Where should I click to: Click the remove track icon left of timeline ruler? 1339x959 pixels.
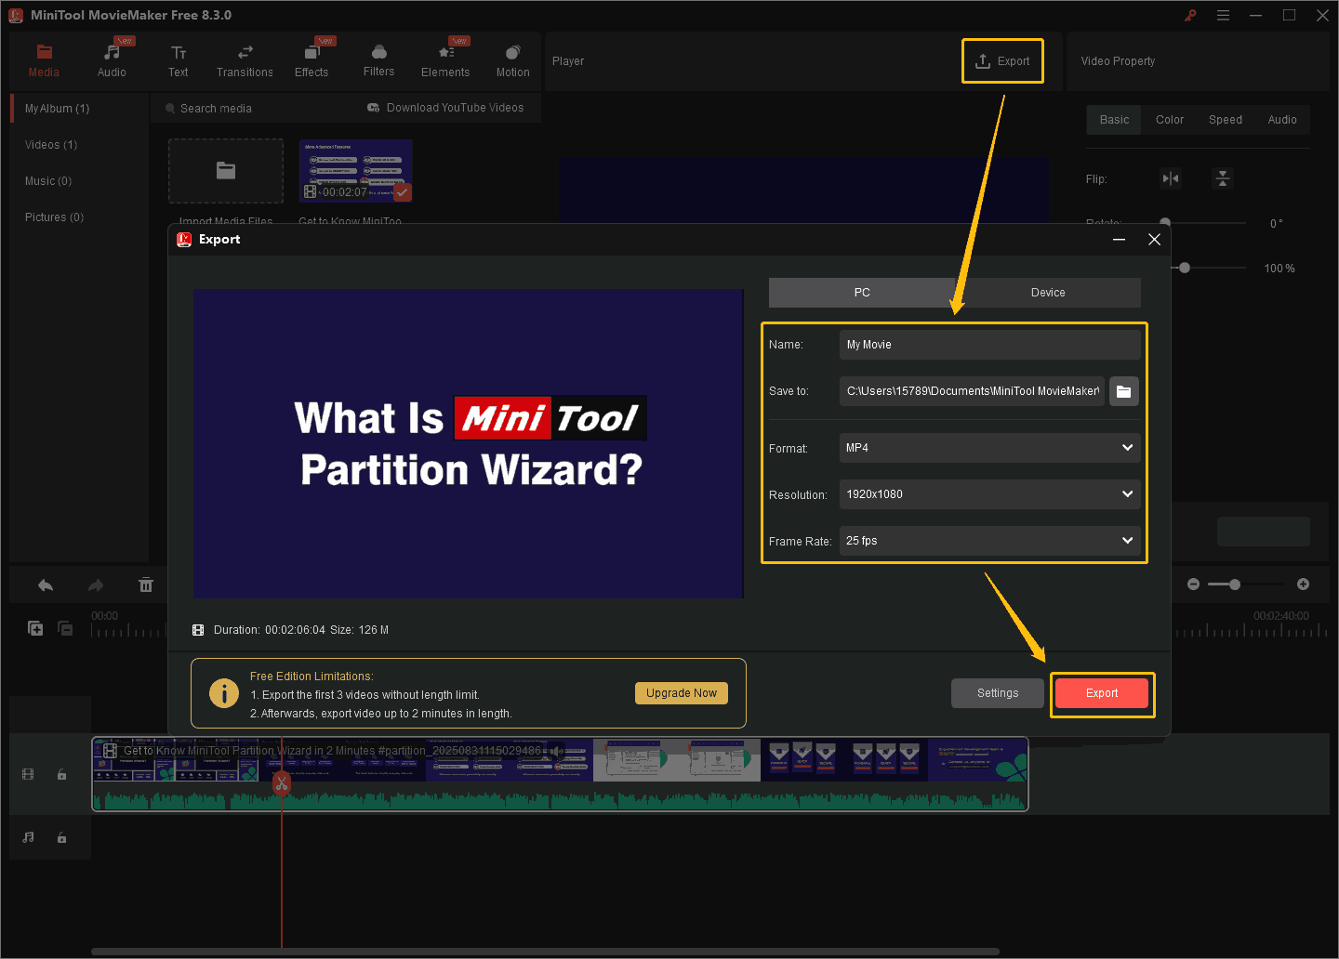65,629
